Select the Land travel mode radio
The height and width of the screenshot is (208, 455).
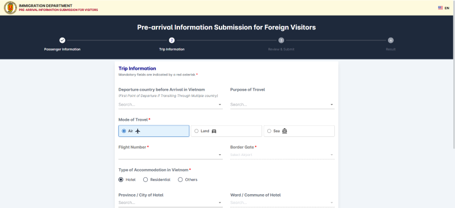[196, 131]
